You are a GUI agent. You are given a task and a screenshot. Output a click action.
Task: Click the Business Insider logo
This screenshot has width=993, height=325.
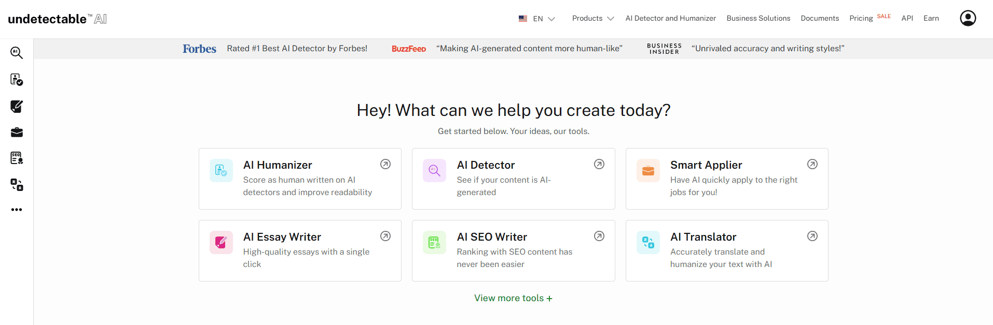(x=664, y=49)
